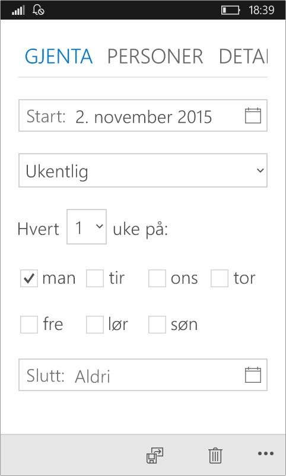Viewport: 286px width, 476px height.
Task: Uncheck the man weekday checkbox
Action: point(29,278)
